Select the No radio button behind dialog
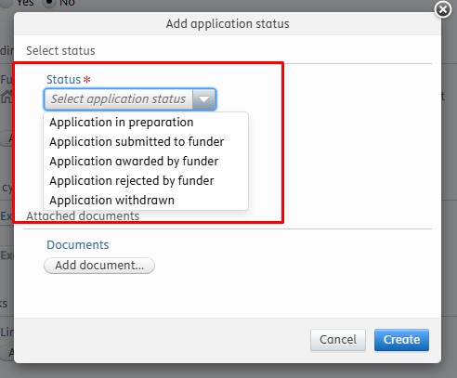 (x=48, y=3)
